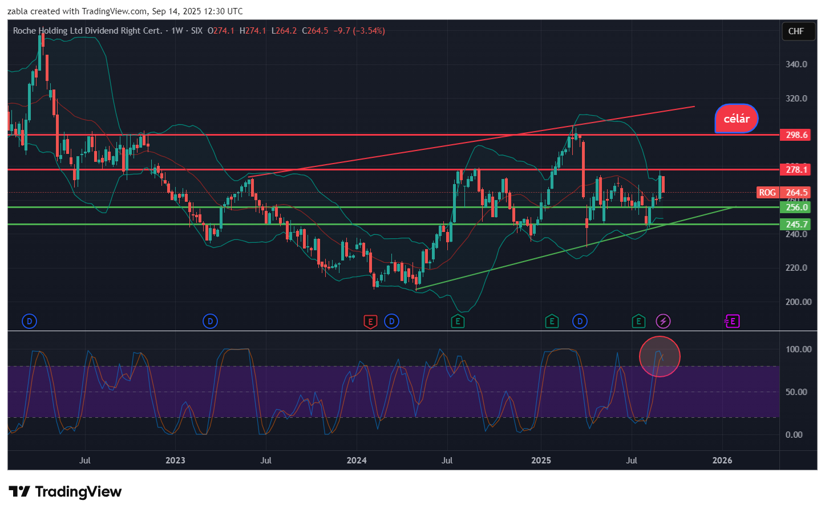Image resolution: width=825 pixels, height=513 pixels.
Task: Click the 1W timeframe text
Action: (x=177, y=31)
